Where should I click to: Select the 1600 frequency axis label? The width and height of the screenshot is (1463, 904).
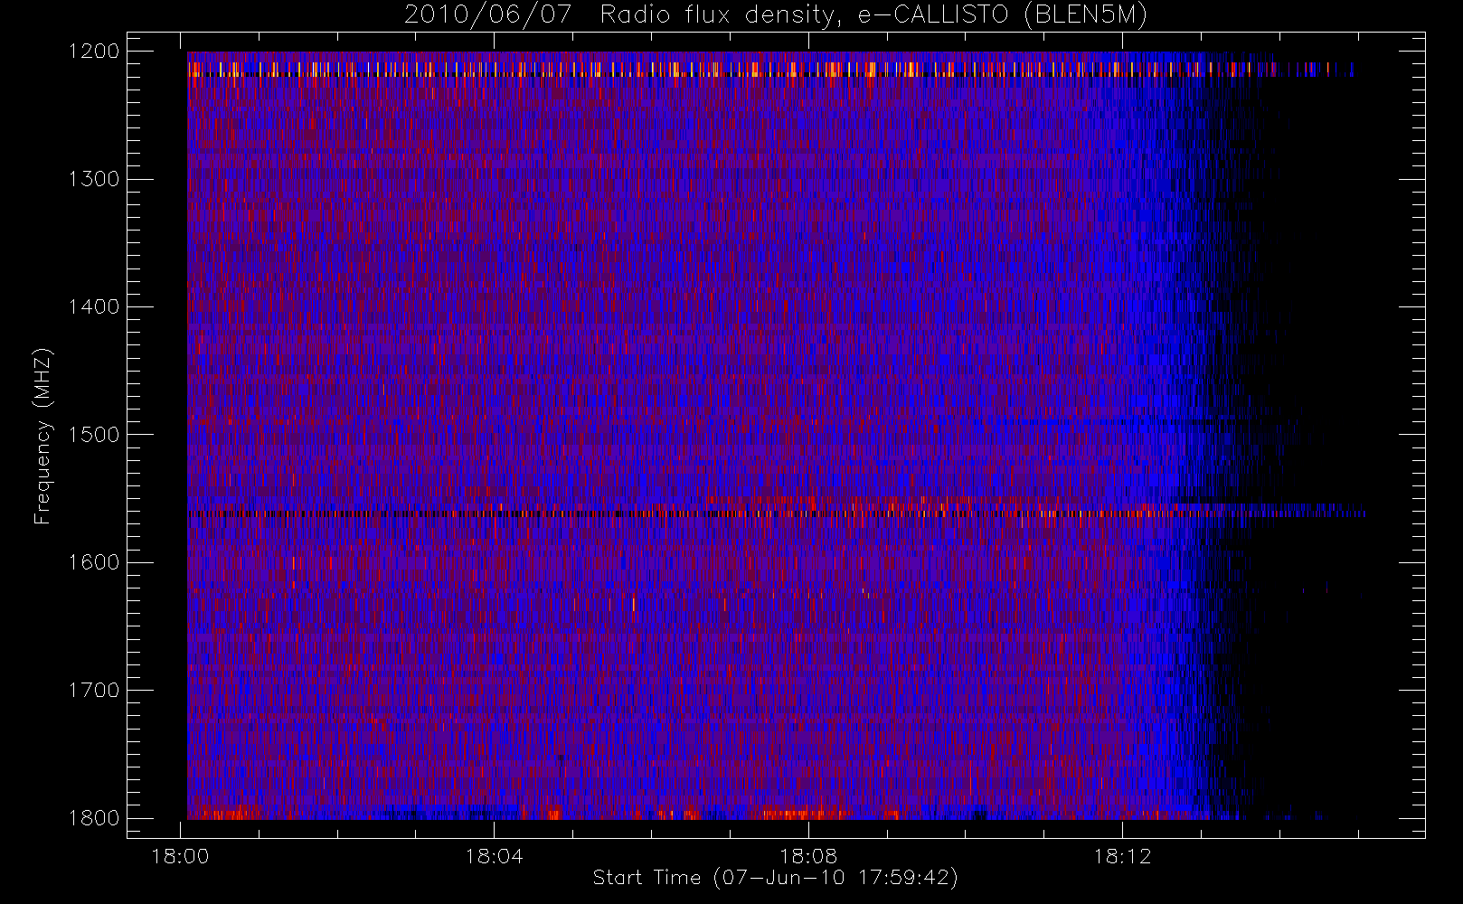94,562
